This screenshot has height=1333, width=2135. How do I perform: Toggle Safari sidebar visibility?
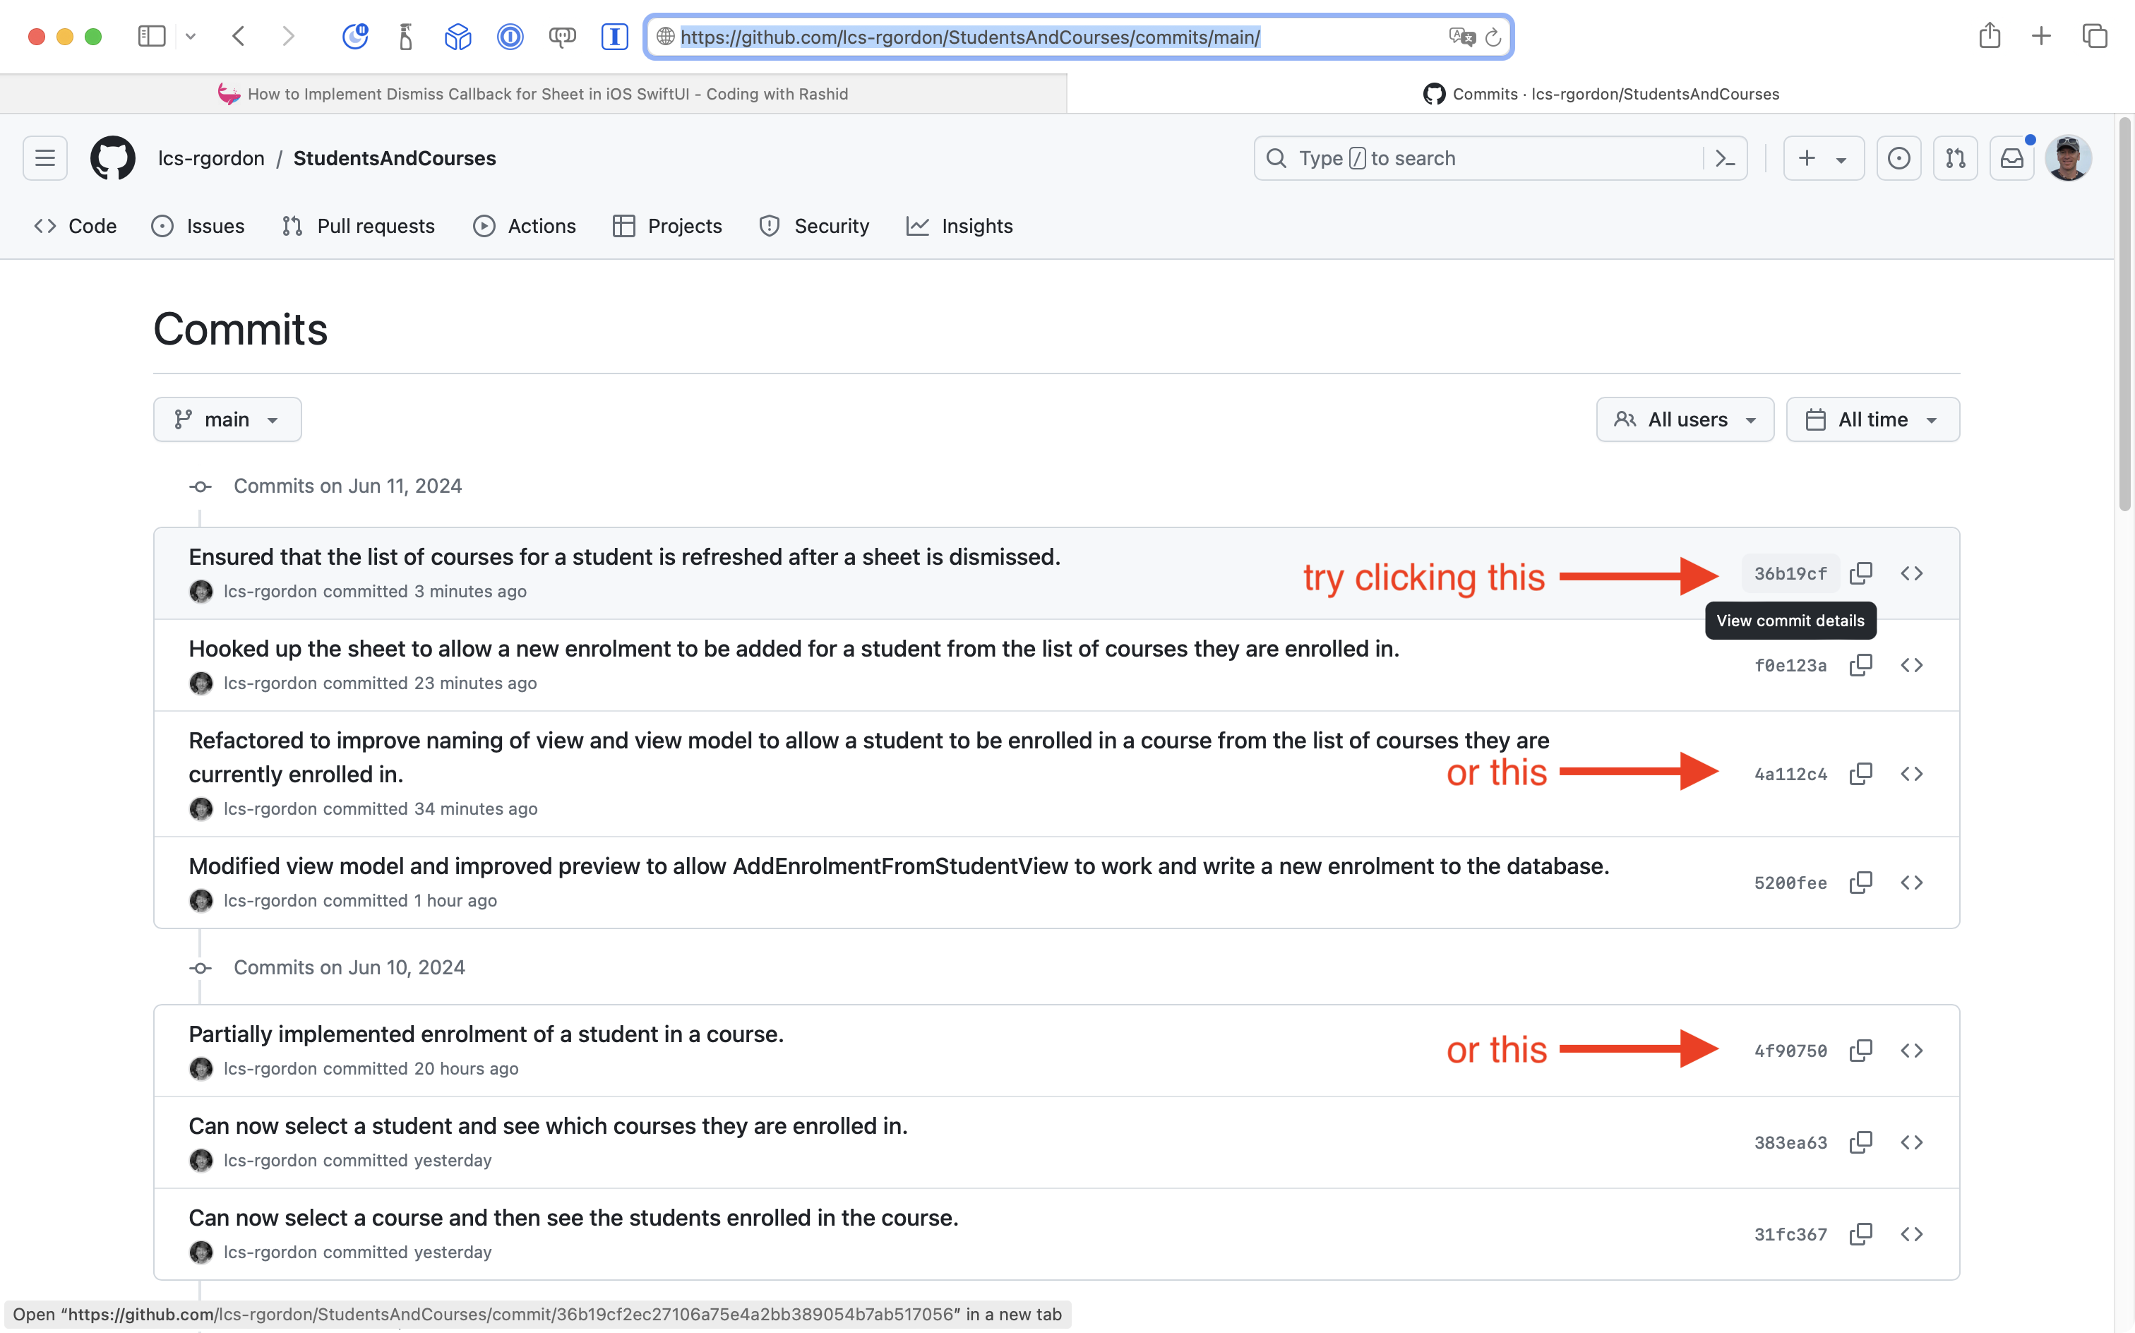click(152, 36)
